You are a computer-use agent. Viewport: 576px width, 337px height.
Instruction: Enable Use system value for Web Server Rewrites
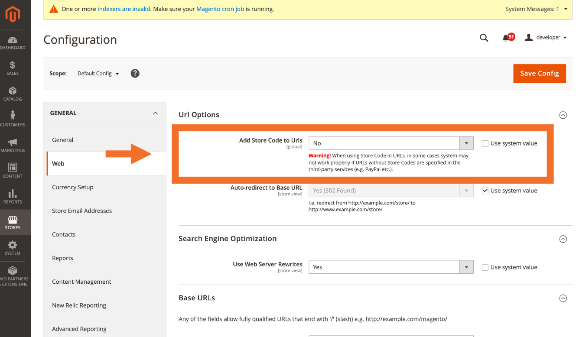tap(485, 267)
